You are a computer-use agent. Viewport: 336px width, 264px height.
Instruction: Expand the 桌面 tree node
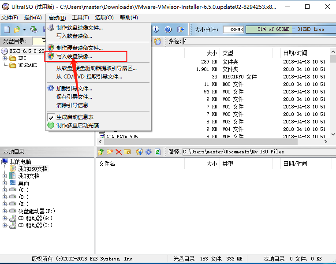[x=4, y=183]
